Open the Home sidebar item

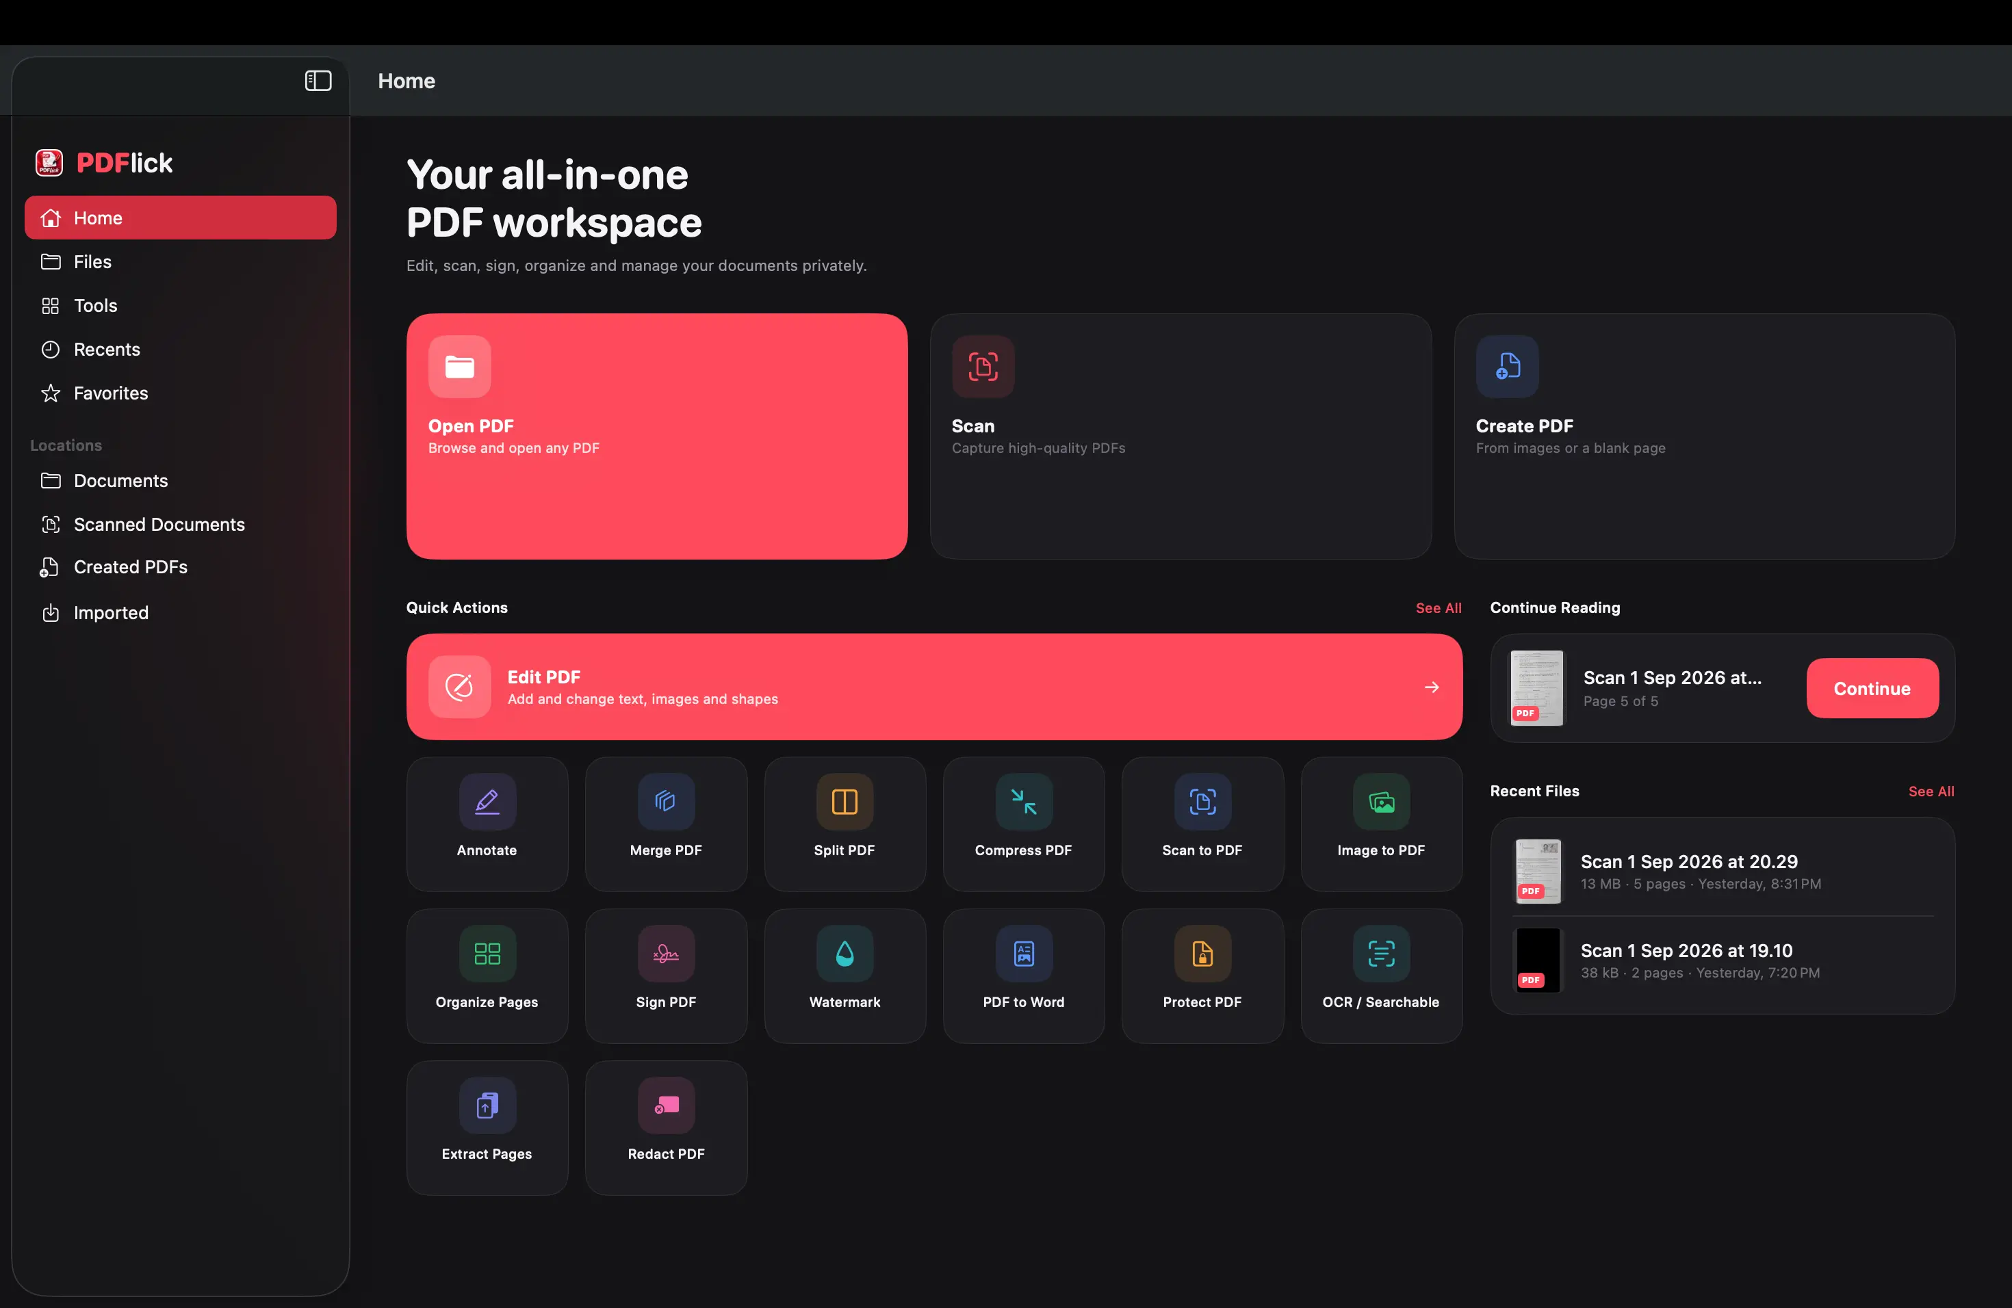[180, 218]
